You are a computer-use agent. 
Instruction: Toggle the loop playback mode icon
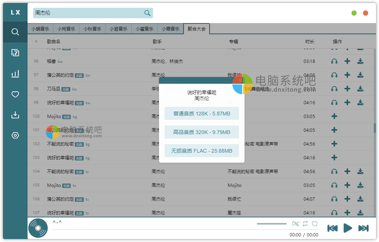[305, 224]
